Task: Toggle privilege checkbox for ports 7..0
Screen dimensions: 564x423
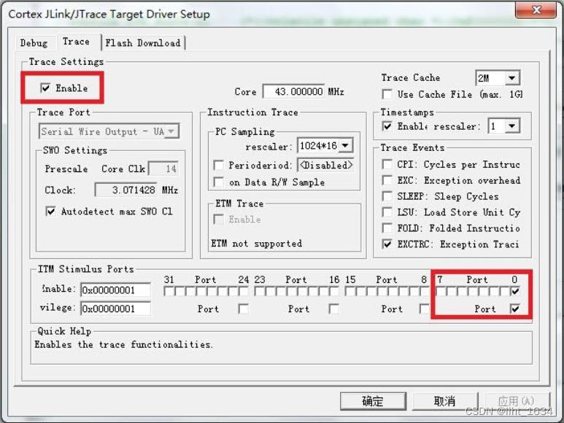Action: (515, 309)
